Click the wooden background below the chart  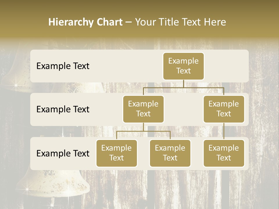(x=174, y=189)
